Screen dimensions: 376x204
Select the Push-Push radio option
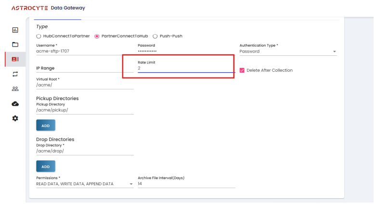[156, 36]
